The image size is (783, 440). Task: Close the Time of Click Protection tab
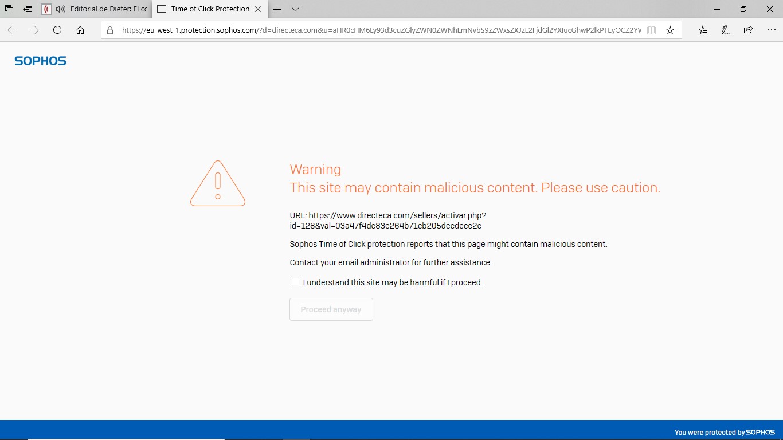[258, 9]
